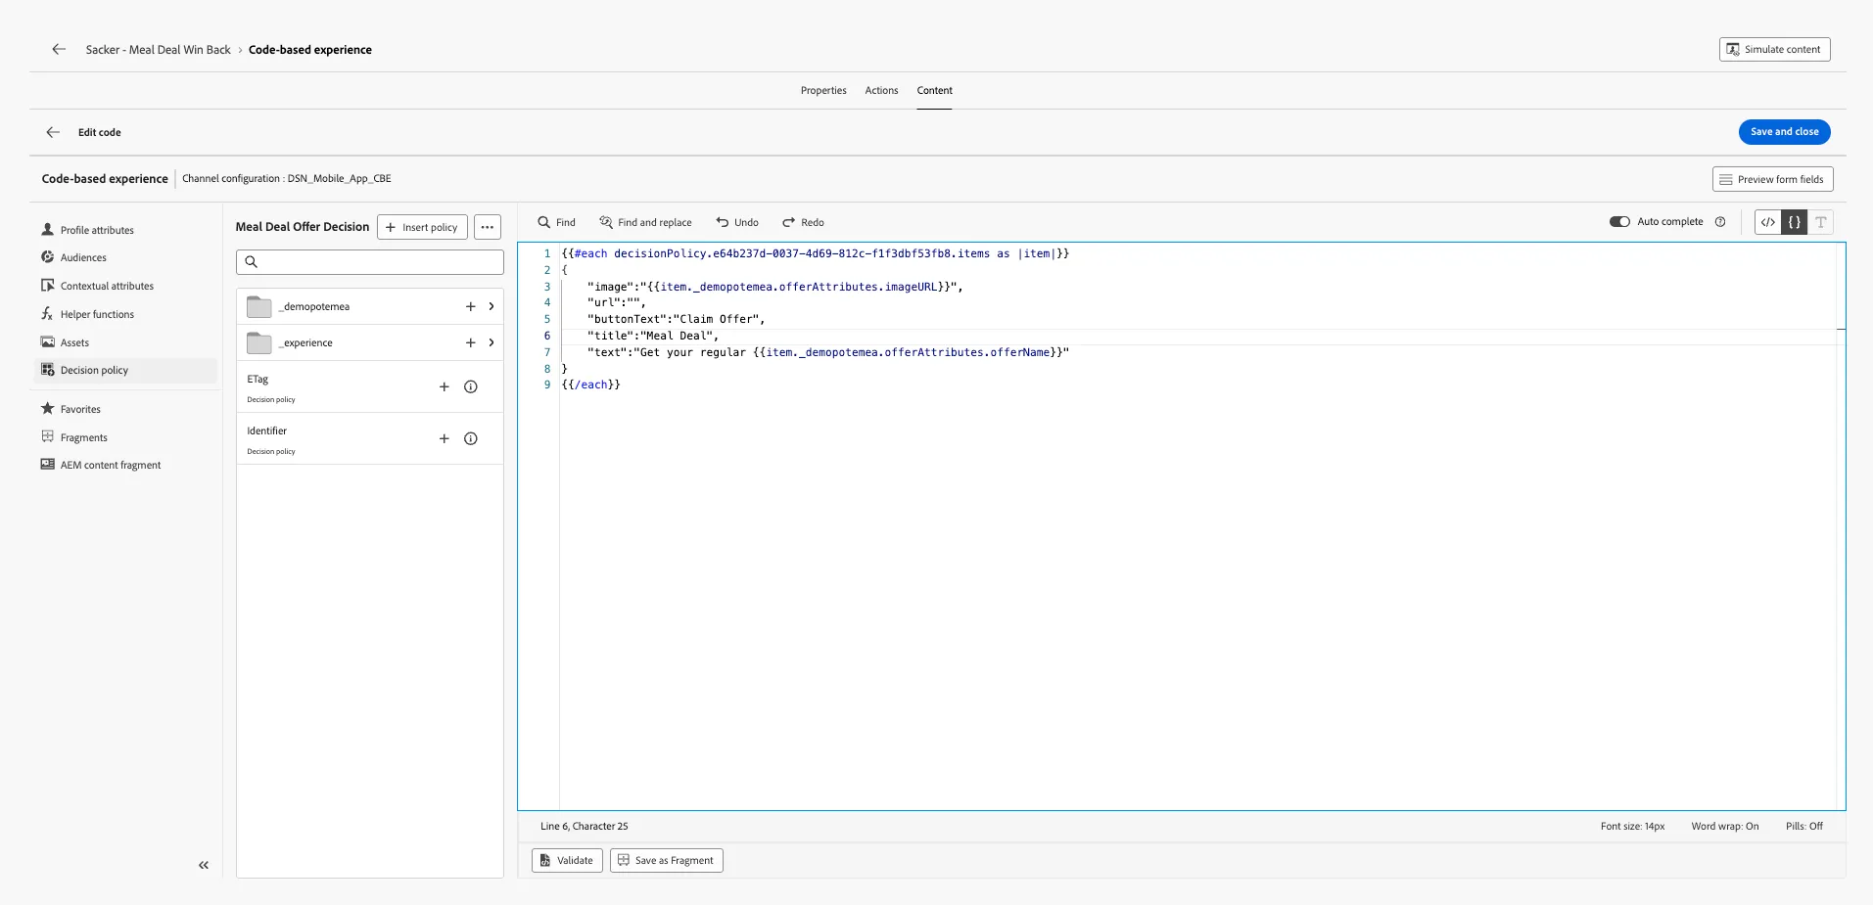Image resolution: width=1873 pixels, height=905 pixels.
Task: Insert ETag attribute with plus icon
Action: [x=444, y=386]
